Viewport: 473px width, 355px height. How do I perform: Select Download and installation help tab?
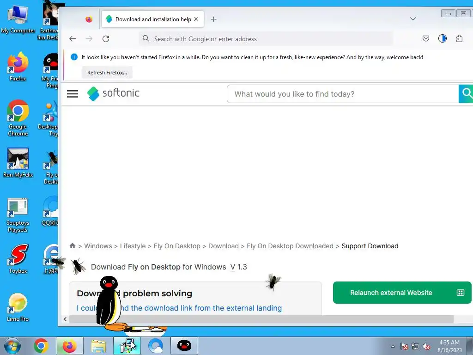(x=152, y=19)
